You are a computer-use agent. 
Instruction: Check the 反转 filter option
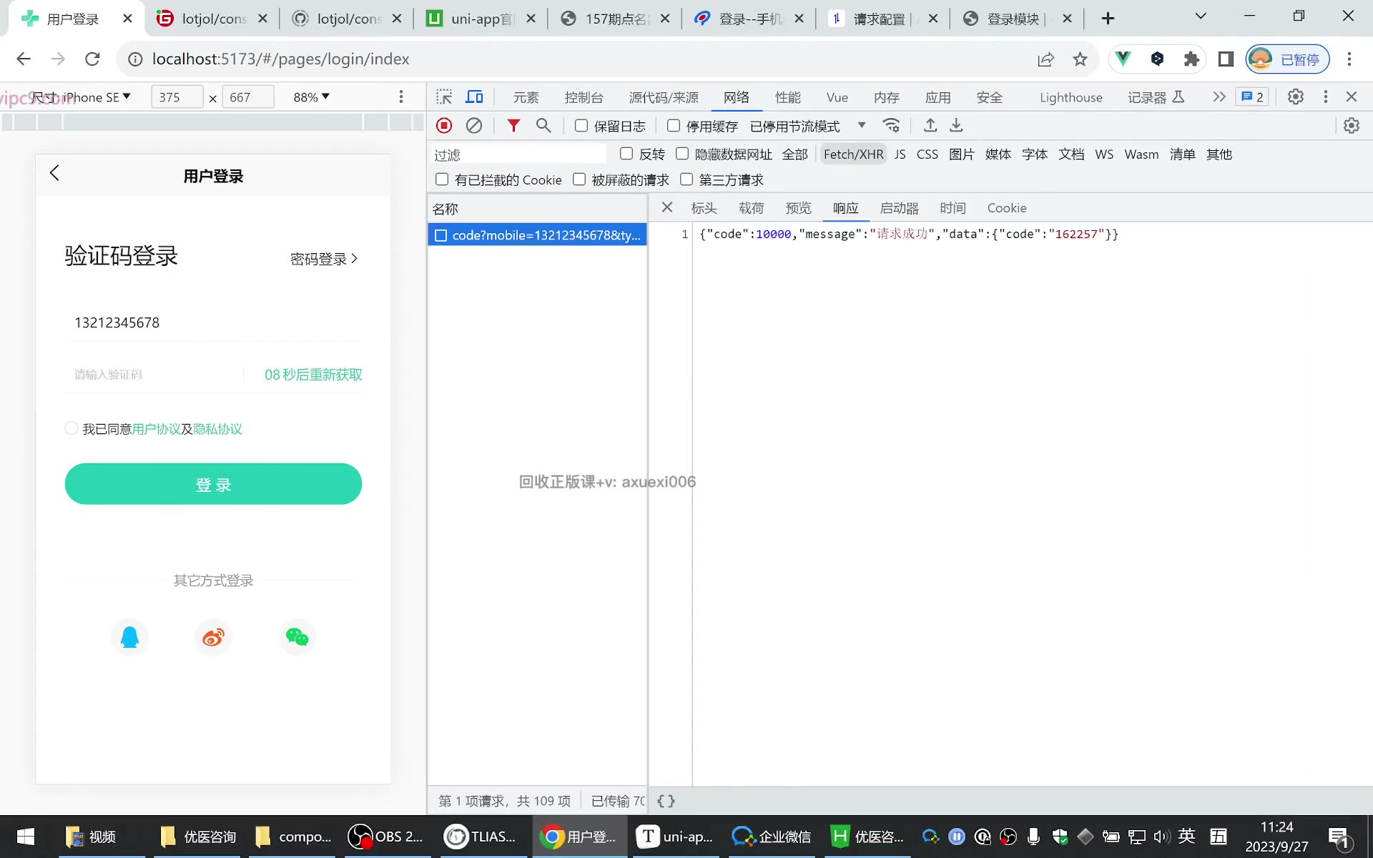[626, 154]
